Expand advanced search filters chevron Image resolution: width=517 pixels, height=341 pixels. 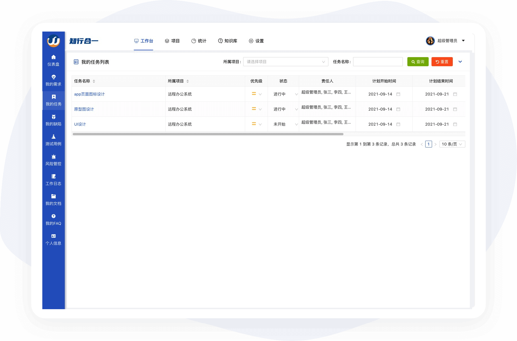point(460,62)
